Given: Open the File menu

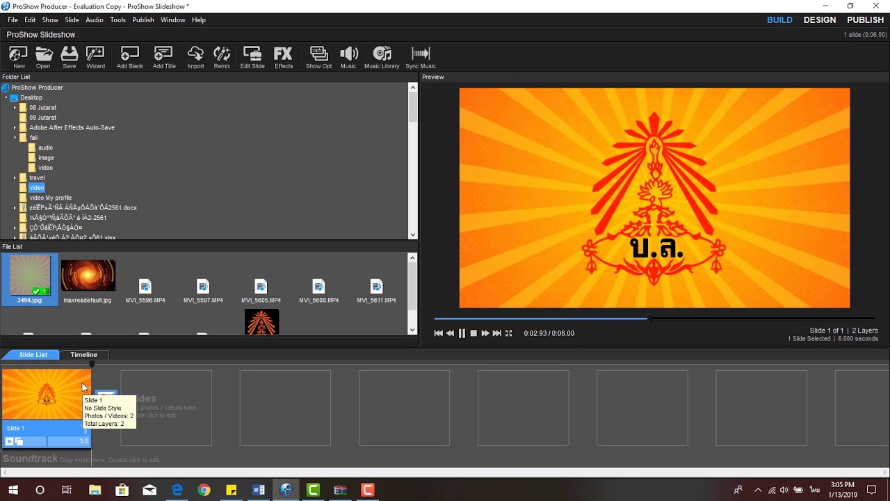Looking at the screenshot, I should [x=13, y=20].
